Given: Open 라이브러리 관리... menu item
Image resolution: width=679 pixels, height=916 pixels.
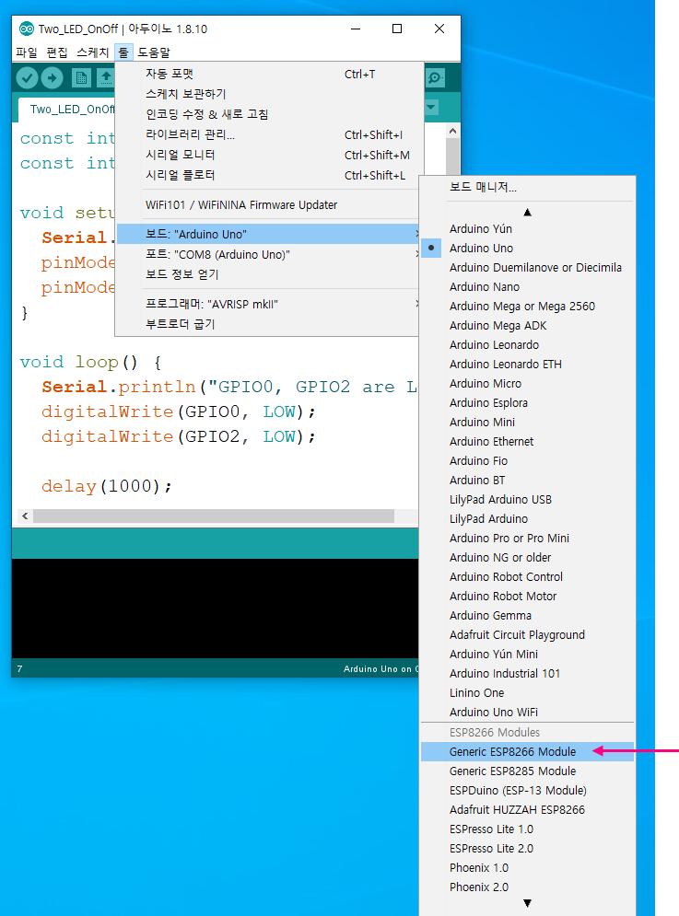Looking at the screenshot, I should click(267, 134).
